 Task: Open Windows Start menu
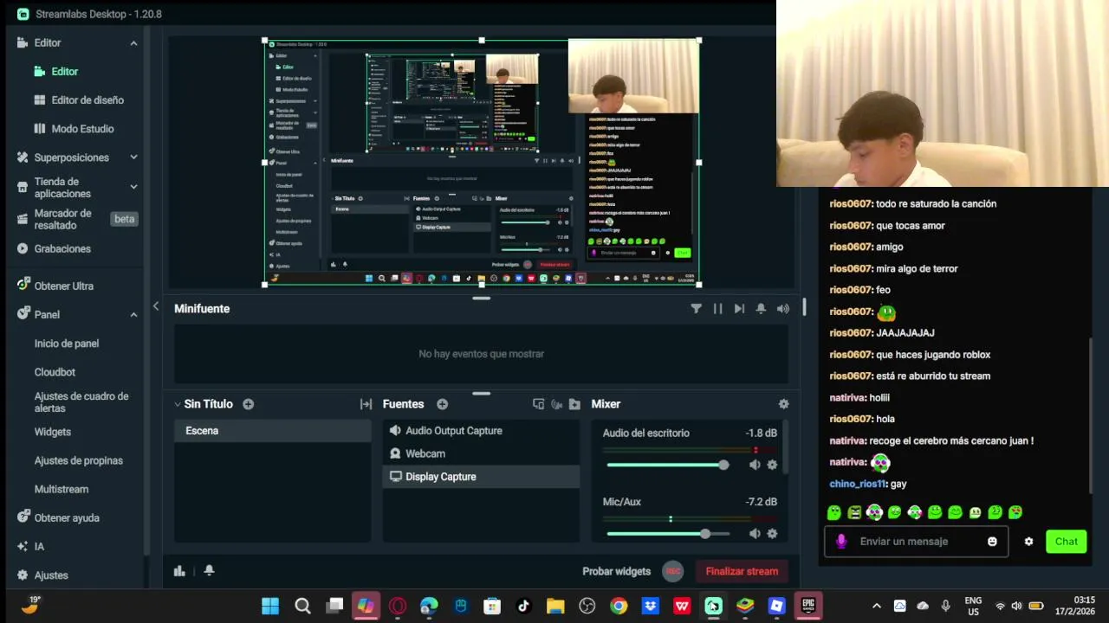[270, 606]
